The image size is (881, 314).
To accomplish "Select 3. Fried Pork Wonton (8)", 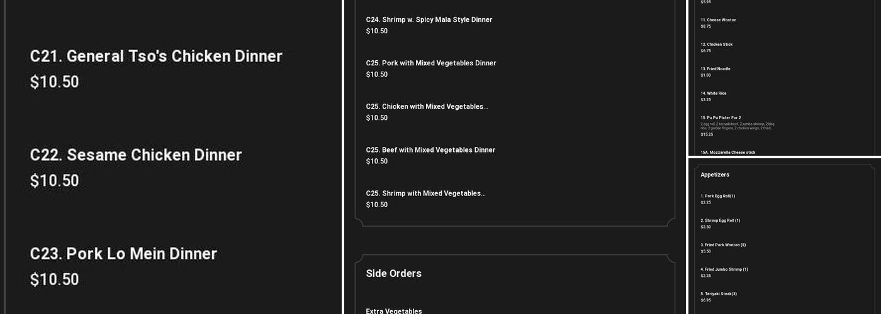I will 723,245.
